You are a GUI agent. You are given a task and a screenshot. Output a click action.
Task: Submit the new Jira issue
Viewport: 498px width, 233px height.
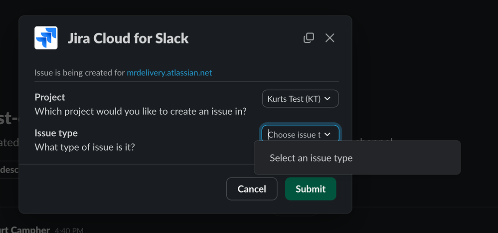[310, 189]
